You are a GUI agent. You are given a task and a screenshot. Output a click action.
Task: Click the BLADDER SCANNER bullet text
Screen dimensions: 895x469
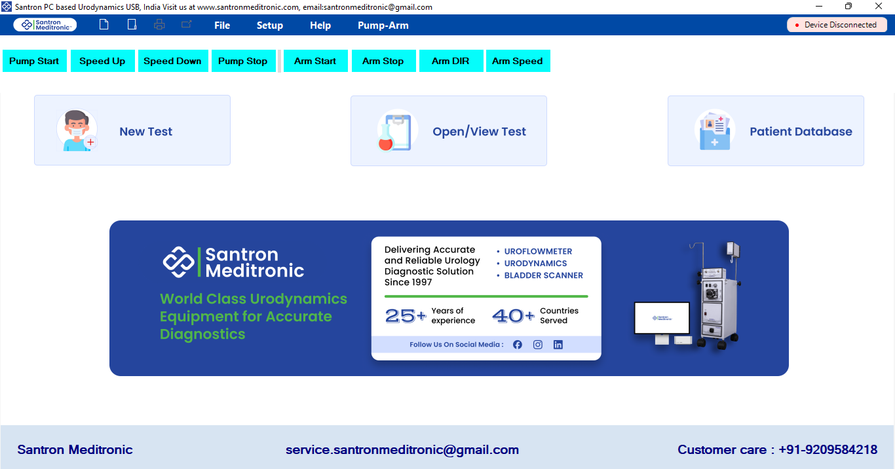543,275
